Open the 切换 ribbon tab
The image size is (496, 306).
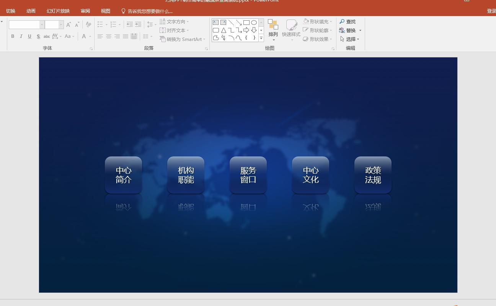click(x=11, y=11)
